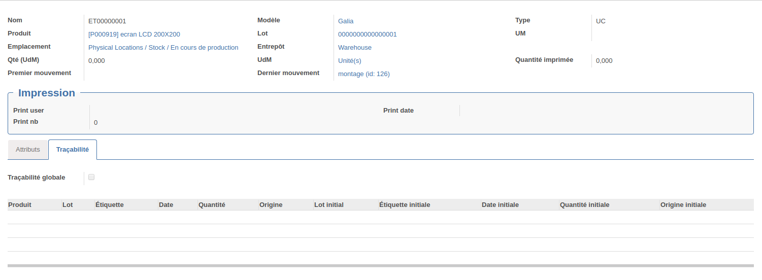Switch to the Attributs tab
Image resolution: width=762 pixels, height=280 pixels.
click(x=28, y=150)
